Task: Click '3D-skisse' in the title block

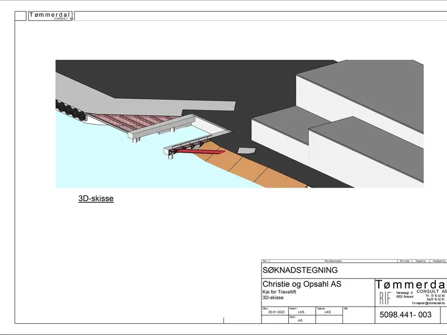Action: tap(273, 298)
